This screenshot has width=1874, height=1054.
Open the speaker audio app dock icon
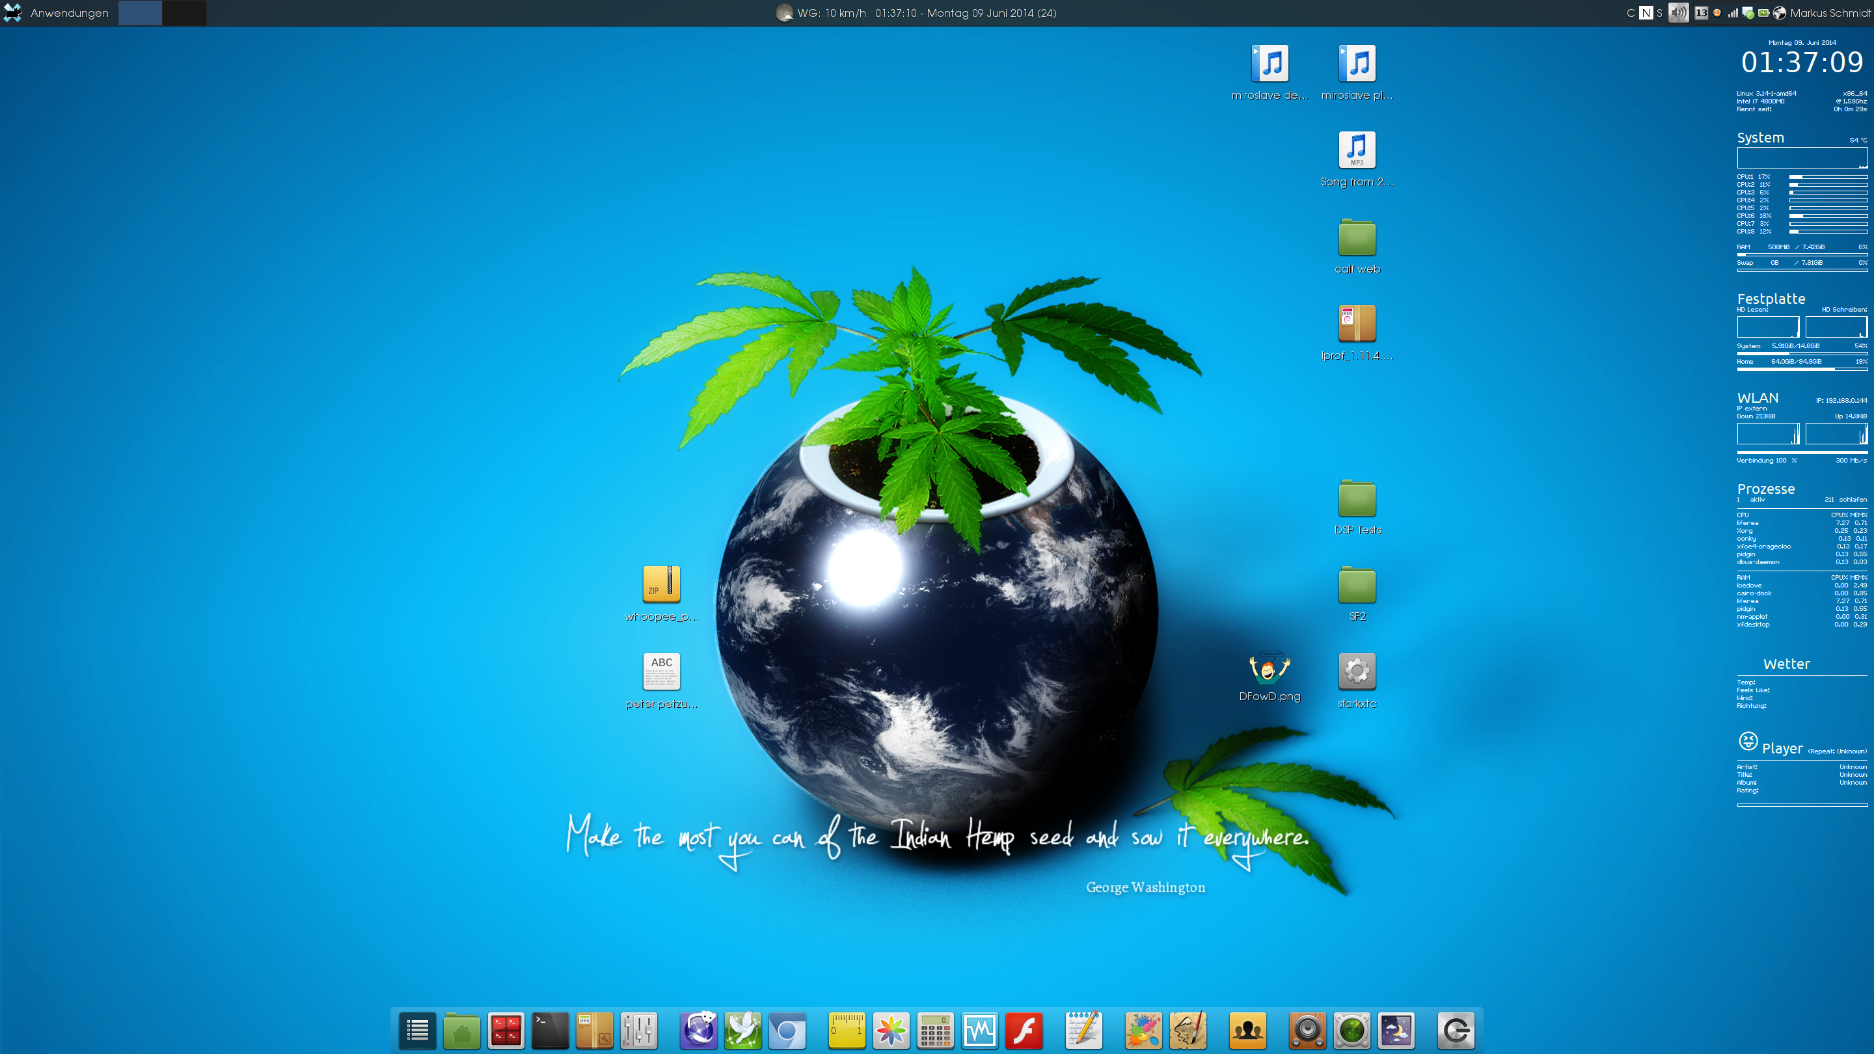click(x=1307, y=1030)
